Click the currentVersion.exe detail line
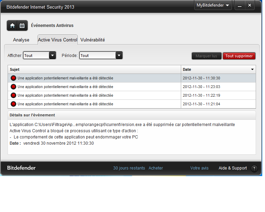This screenshot has height=212, width=265. pyautogui.click(x=122, y=125)
